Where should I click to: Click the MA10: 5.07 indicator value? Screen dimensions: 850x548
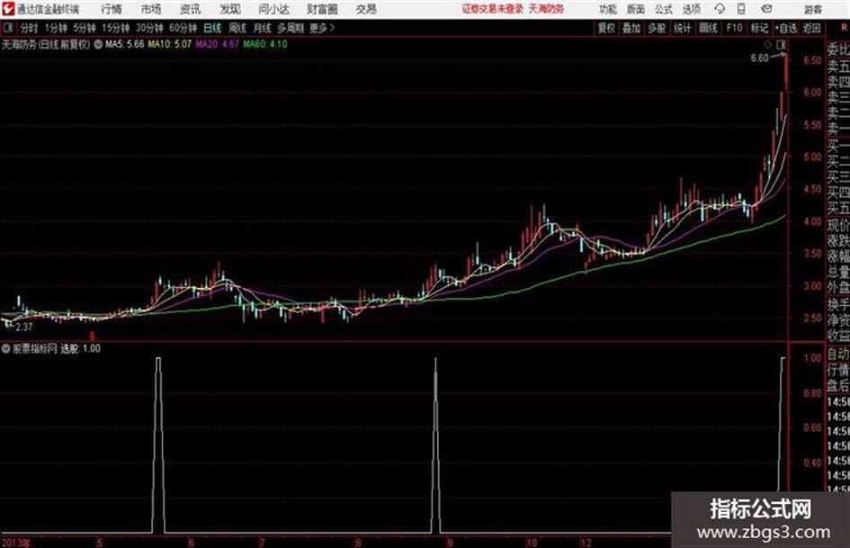[x=170, y=44]
